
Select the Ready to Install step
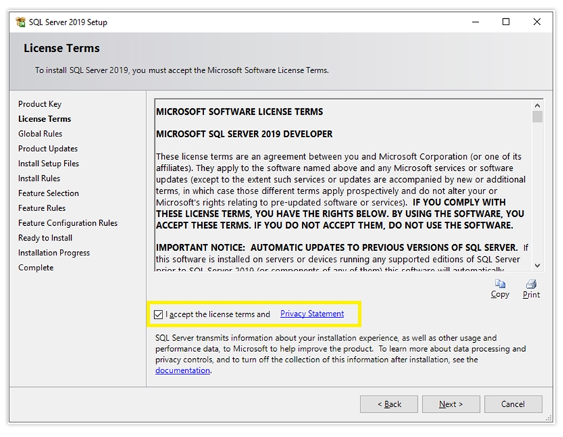44,238
